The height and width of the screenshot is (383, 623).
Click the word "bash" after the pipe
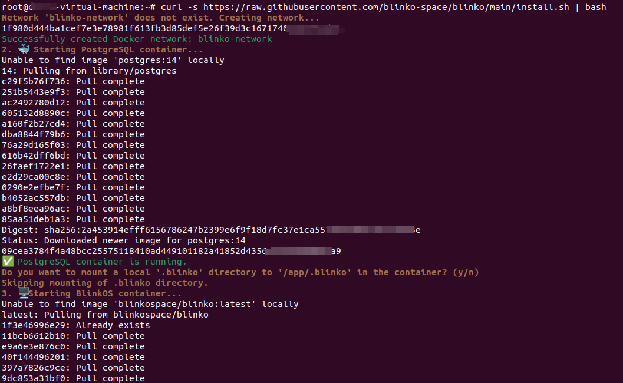click(x=595, y=6)
